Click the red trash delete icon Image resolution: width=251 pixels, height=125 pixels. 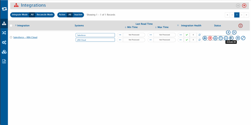pyautogui.click(x=210, y=38)
